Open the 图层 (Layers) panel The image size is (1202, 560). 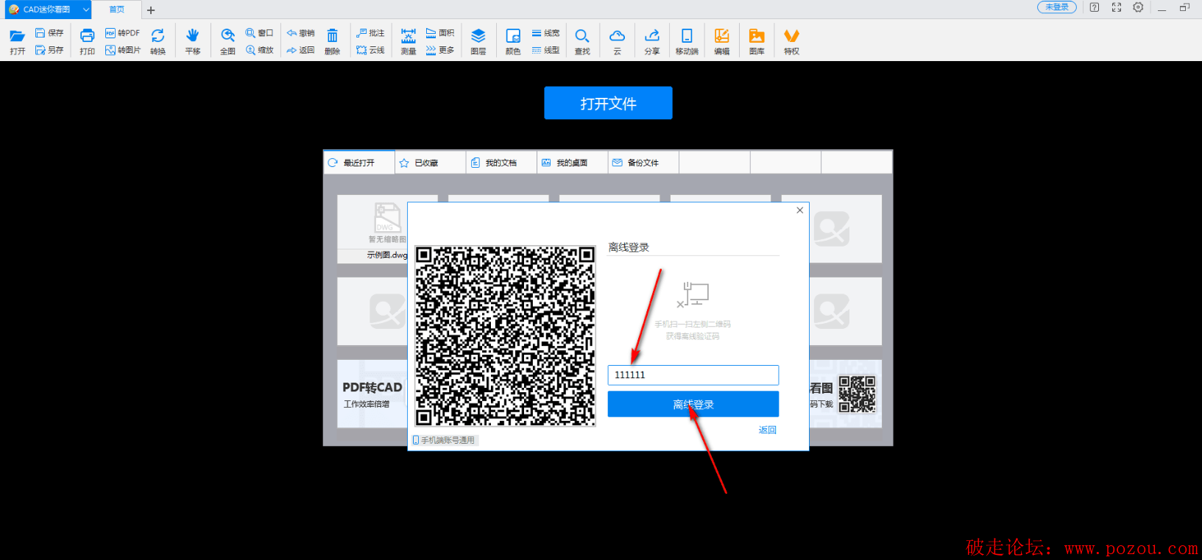click(478, 41)
